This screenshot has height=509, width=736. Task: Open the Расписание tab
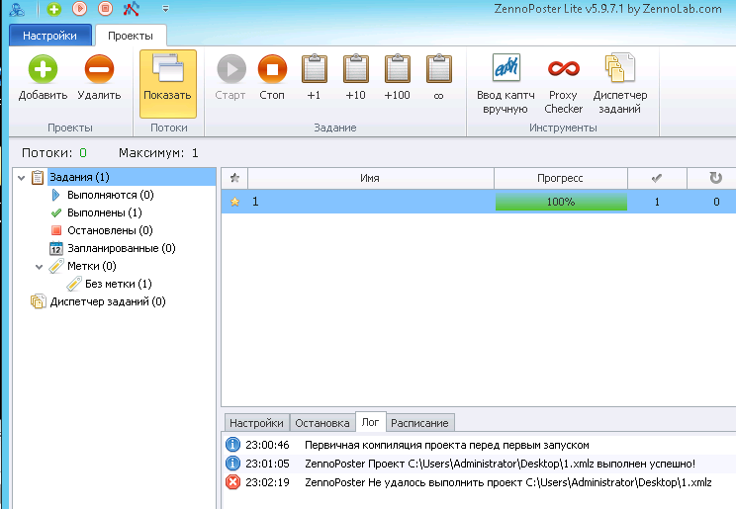(419, 423)
